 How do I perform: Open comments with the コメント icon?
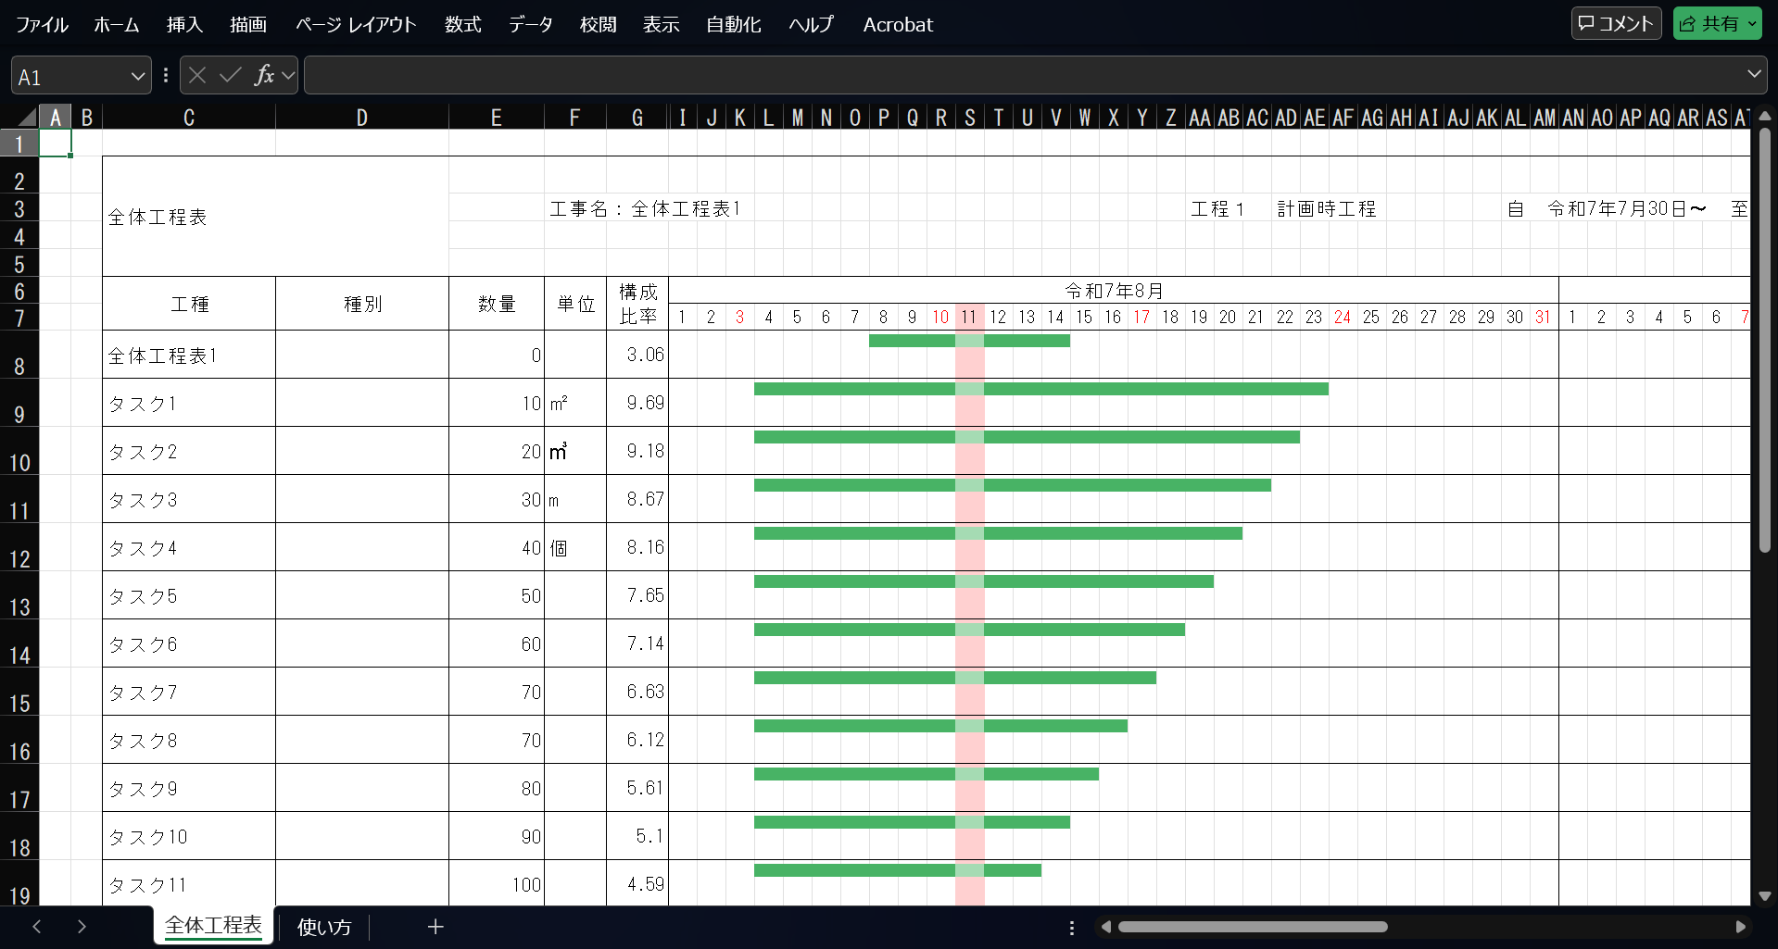click(1615, 23)
